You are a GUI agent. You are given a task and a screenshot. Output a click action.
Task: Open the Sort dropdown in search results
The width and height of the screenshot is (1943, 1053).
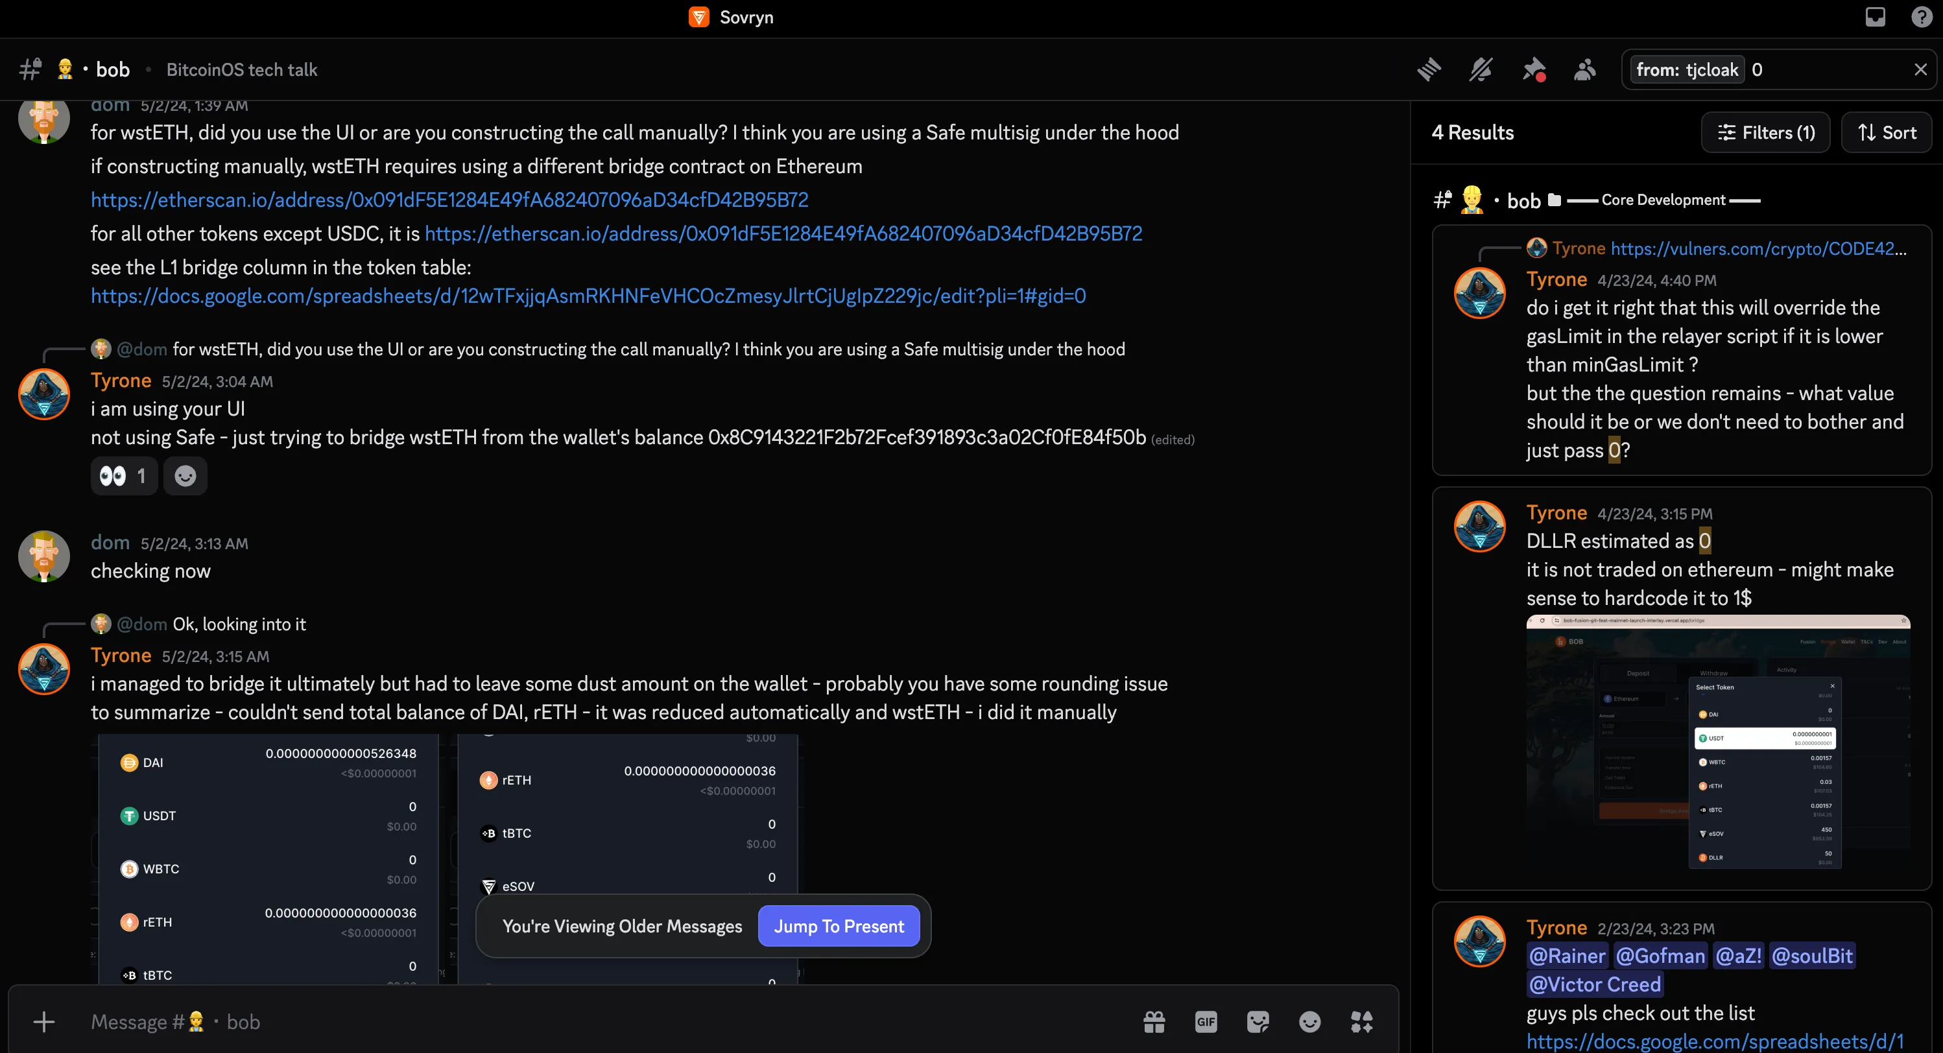[x=1886, y=133]
